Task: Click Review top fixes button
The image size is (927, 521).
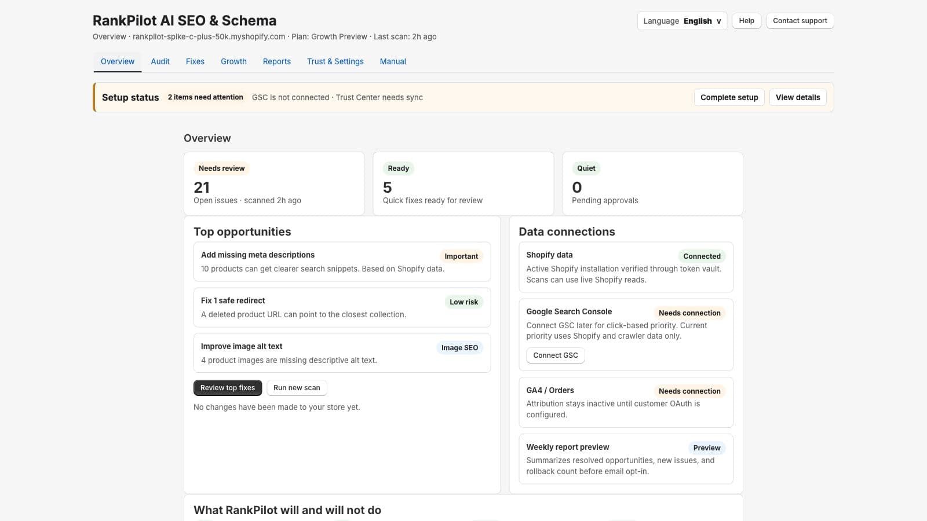Action: 228,388
